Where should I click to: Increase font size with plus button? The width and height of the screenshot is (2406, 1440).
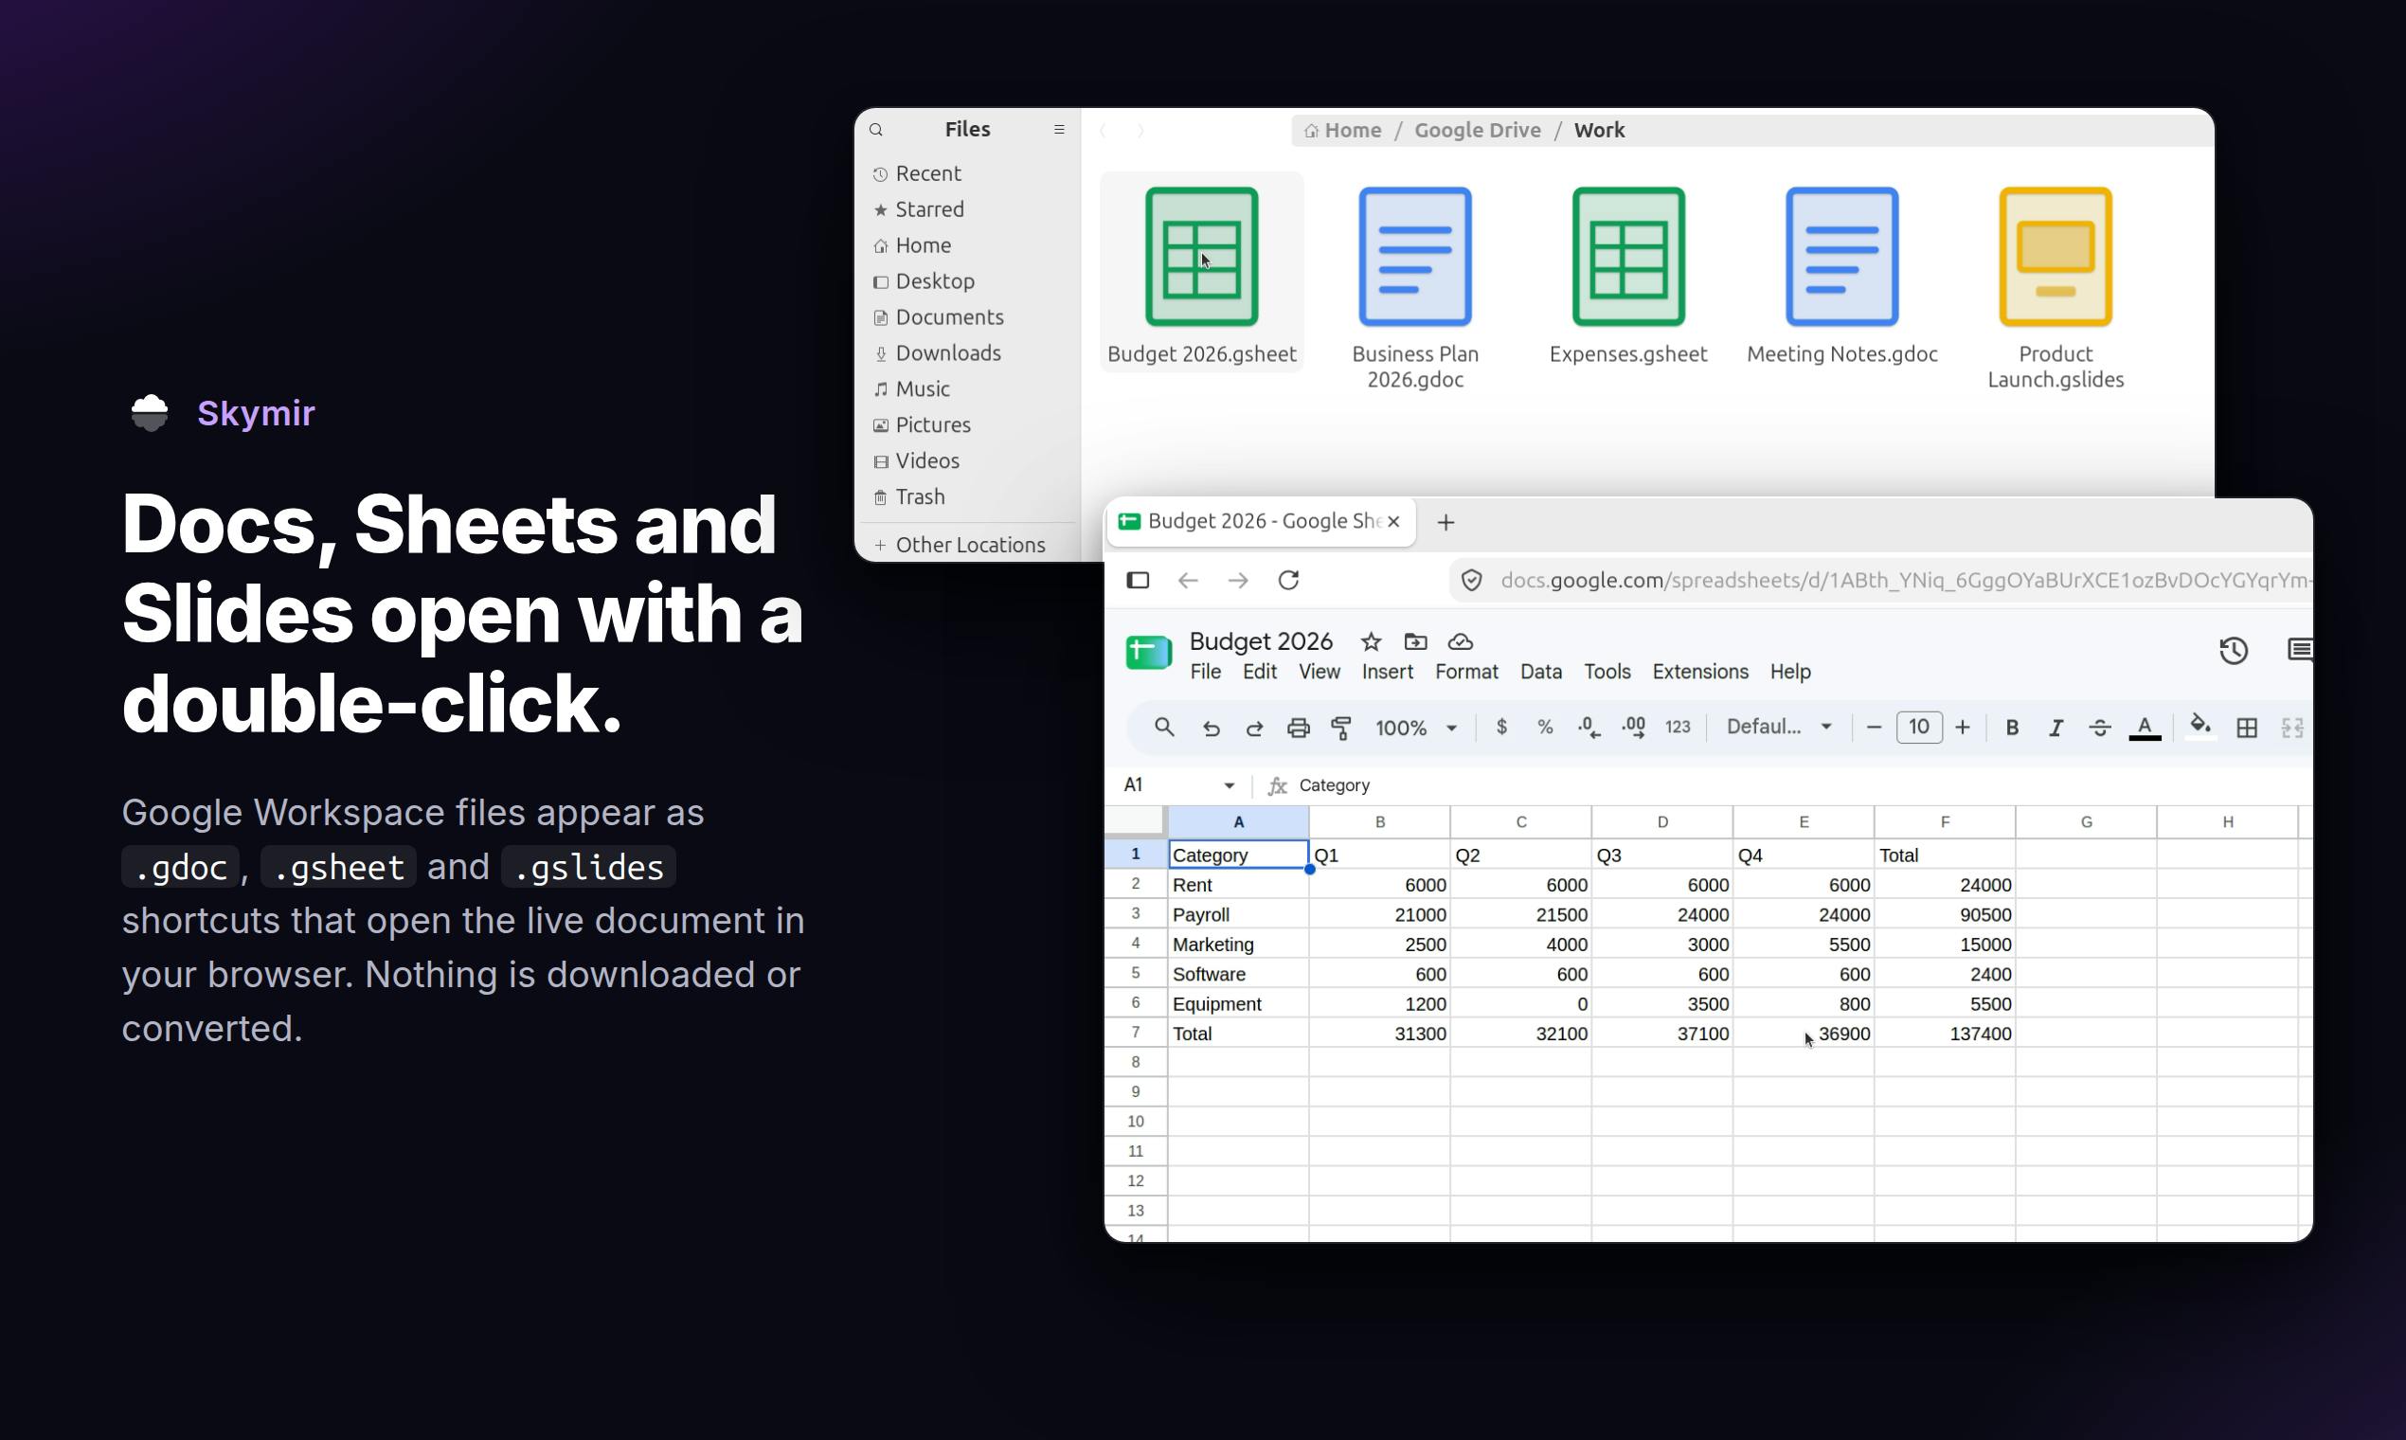pyautogui.click(x=1963, y=727)
